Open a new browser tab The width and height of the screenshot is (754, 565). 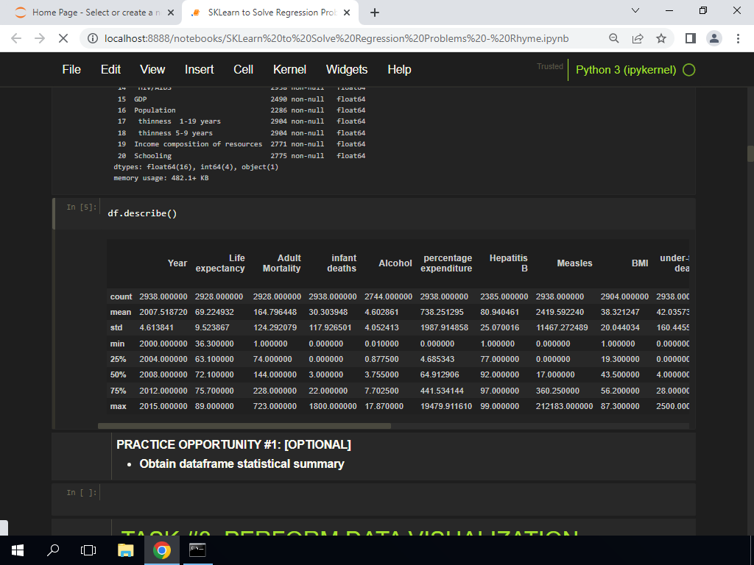[375, 13]
